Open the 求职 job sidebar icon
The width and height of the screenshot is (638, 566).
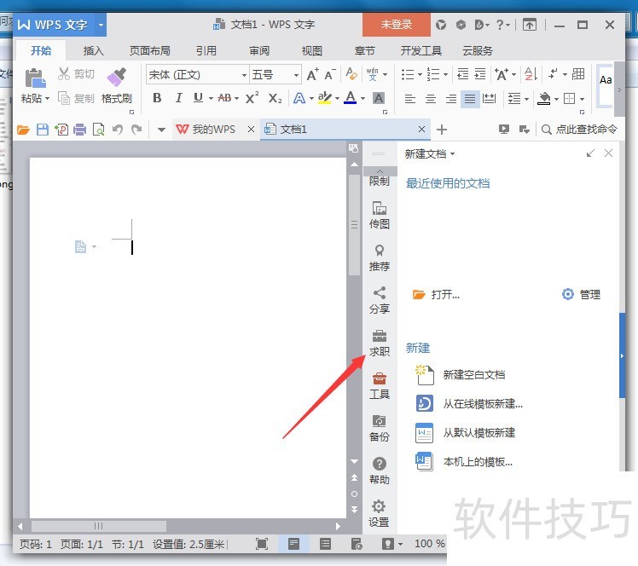coord(380,344)
